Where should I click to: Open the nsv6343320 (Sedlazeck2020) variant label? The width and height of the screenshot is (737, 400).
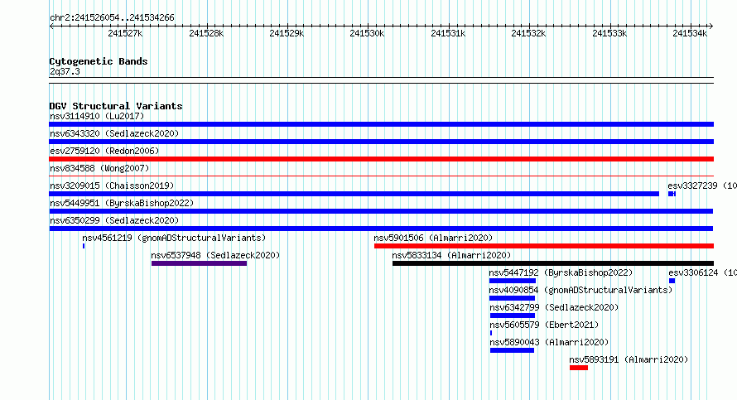114,133
